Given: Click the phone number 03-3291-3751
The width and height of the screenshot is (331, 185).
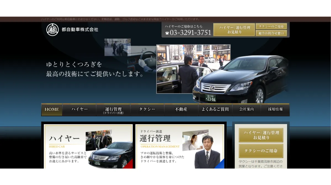Looking at the screenshot, I should (x=190, y=33).
